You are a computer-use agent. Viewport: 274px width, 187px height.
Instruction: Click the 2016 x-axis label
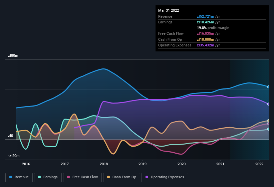pos(26,164)
